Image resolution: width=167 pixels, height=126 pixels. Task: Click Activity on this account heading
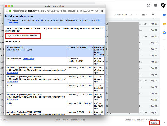19,16
